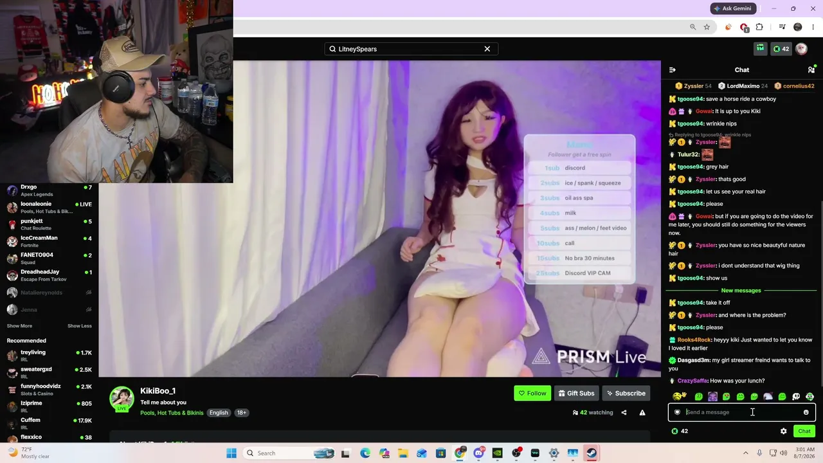Viewport: 823px width, 463px height.
Task: Follow the KikiBoo_1 channel
Action: click(532, 393)
